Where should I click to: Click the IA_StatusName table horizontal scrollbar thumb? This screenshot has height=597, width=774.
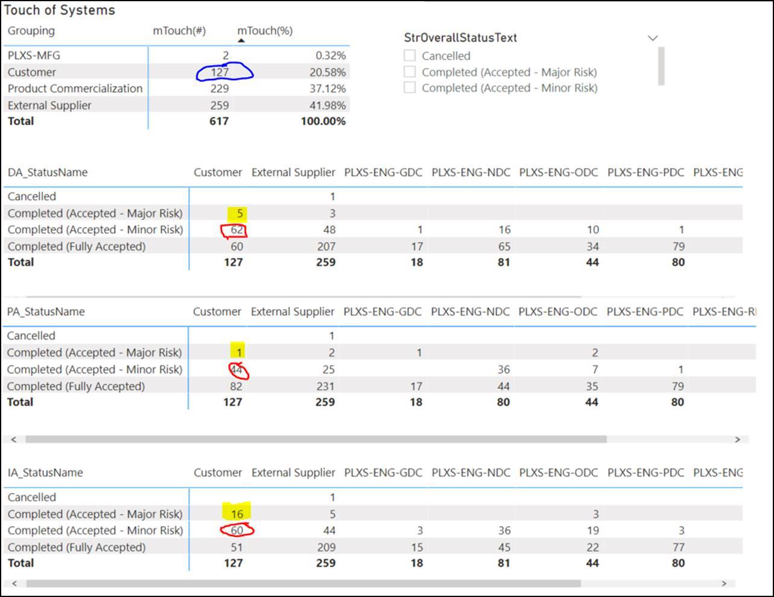303,584
